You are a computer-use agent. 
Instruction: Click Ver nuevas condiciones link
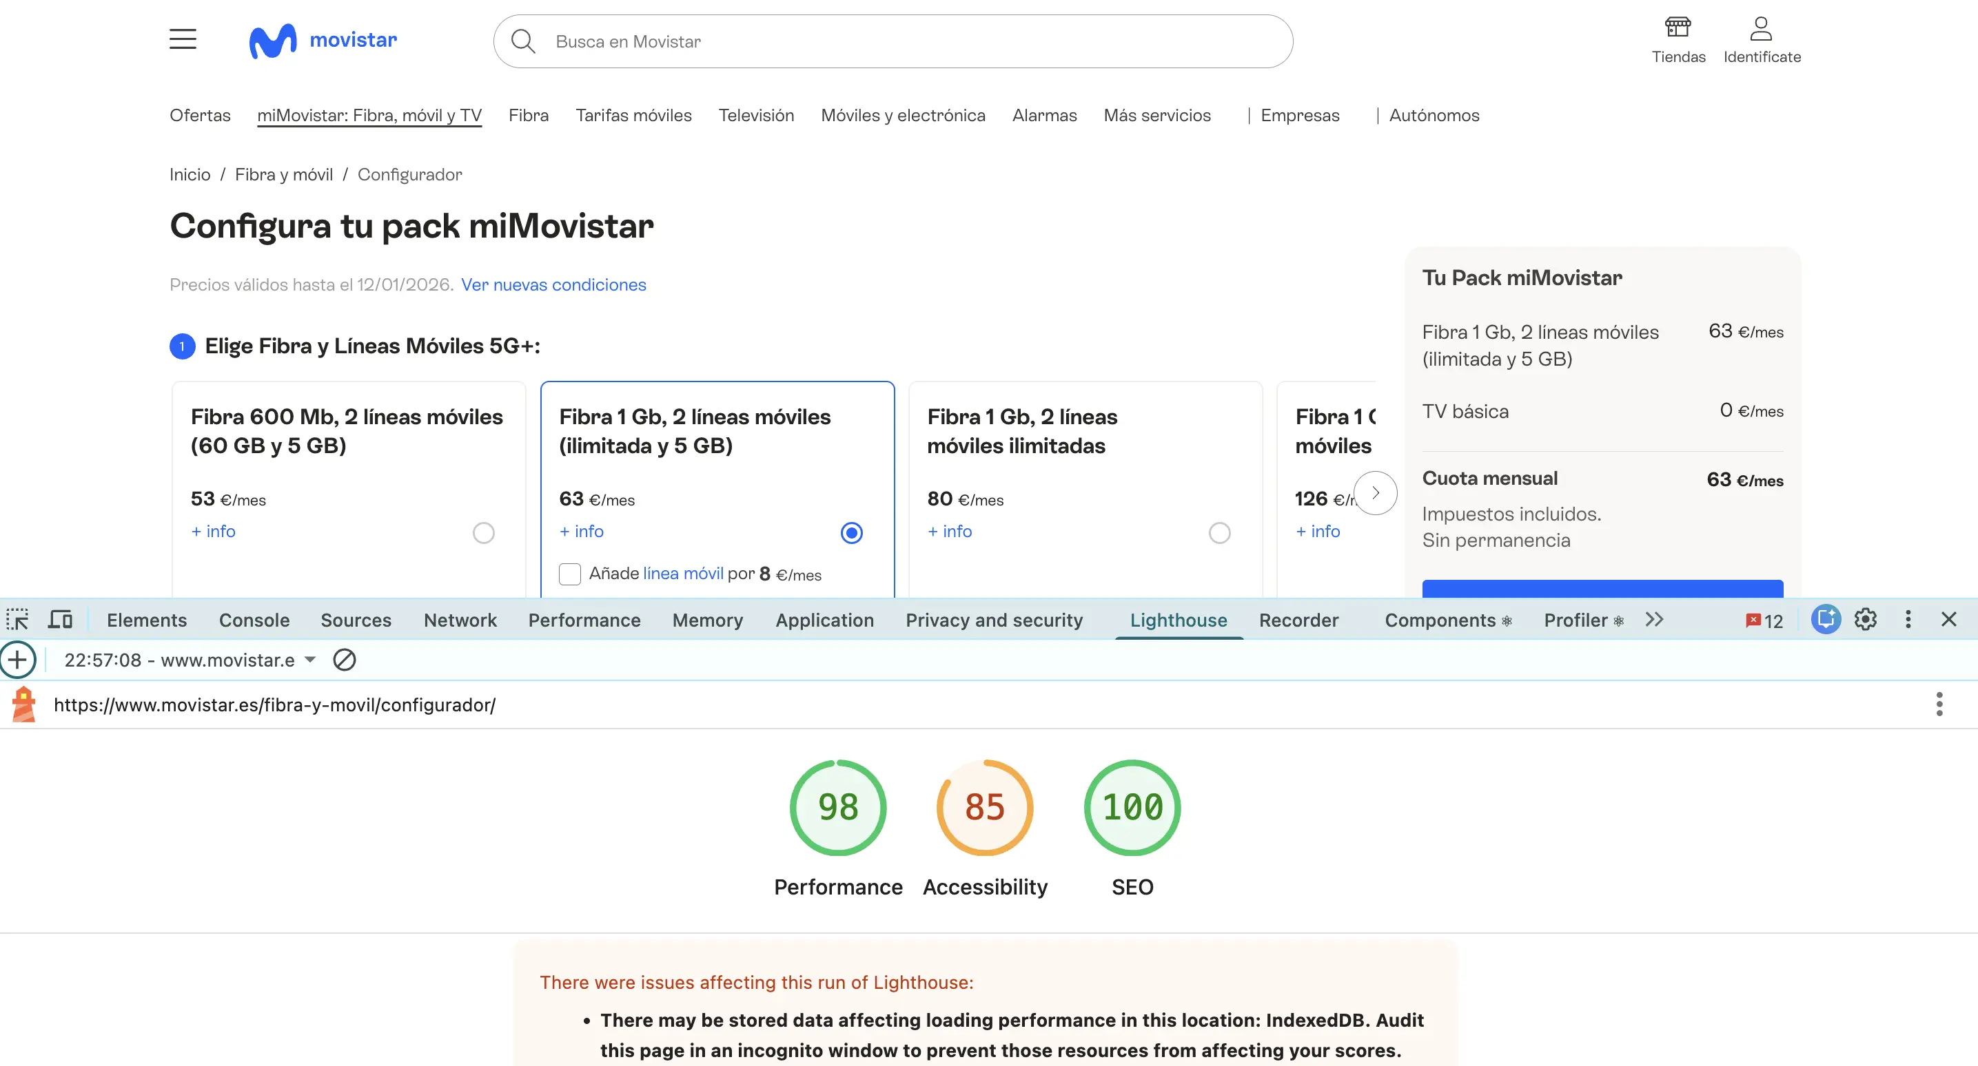pyautogui.click(x=553, y=284)
